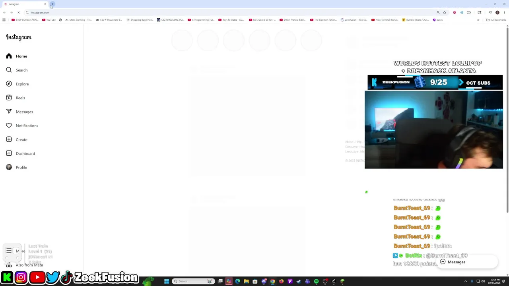This screenshot has width=509, height=286.
Task: Expand hidden bookmarks chevron
Action: [478, 20]
